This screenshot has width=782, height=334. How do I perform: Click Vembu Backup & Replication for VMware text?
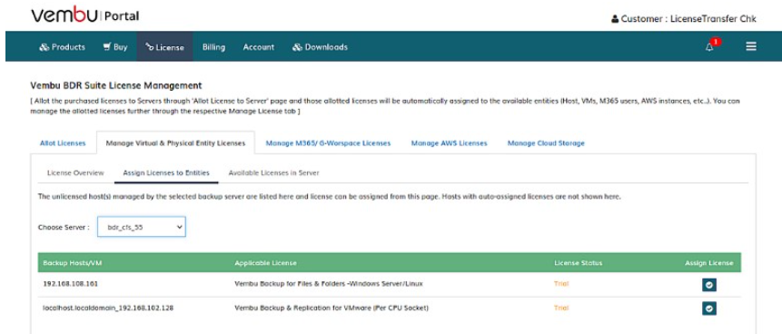point(332,308)
